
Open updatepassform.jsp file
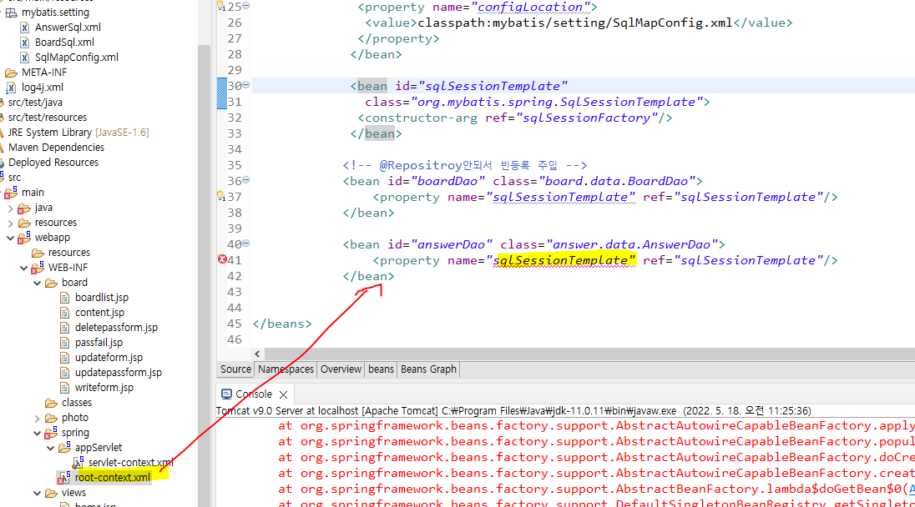(x=119, y=373)
